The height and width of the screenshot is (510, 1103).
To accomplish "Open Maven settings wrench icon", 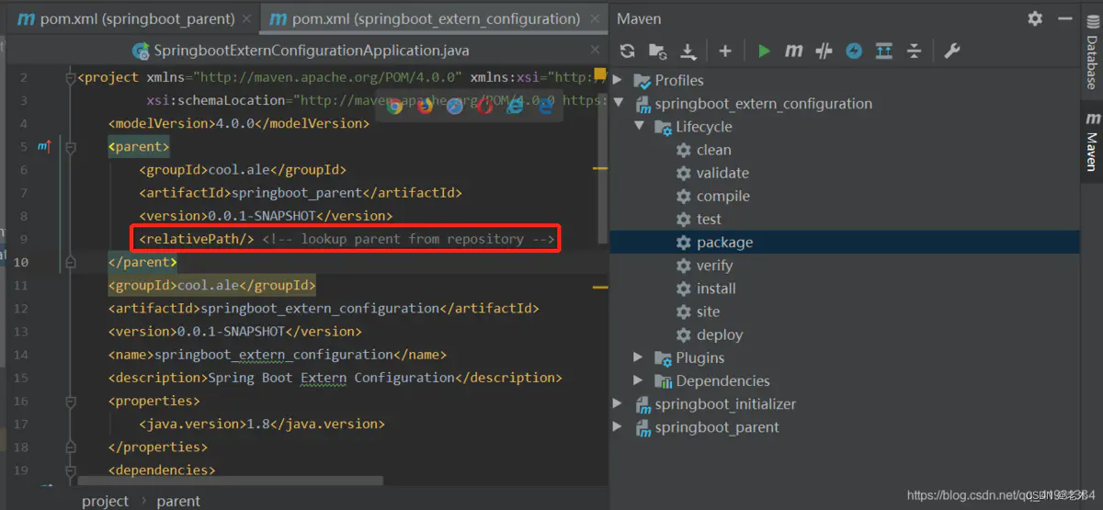I will tap(952, 51).
